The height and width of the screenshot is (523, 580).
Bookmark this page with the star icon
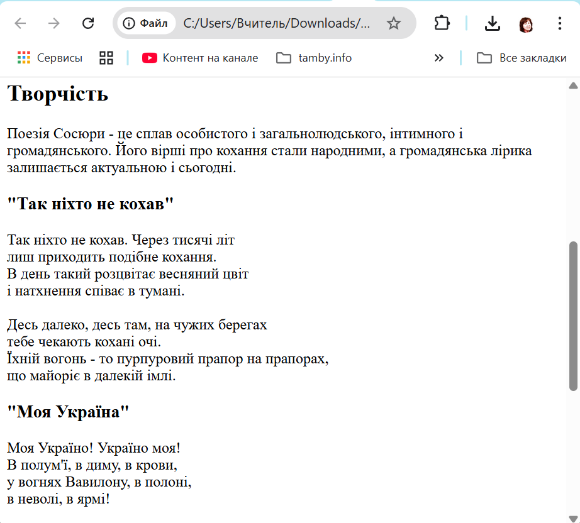pos(394,23)
